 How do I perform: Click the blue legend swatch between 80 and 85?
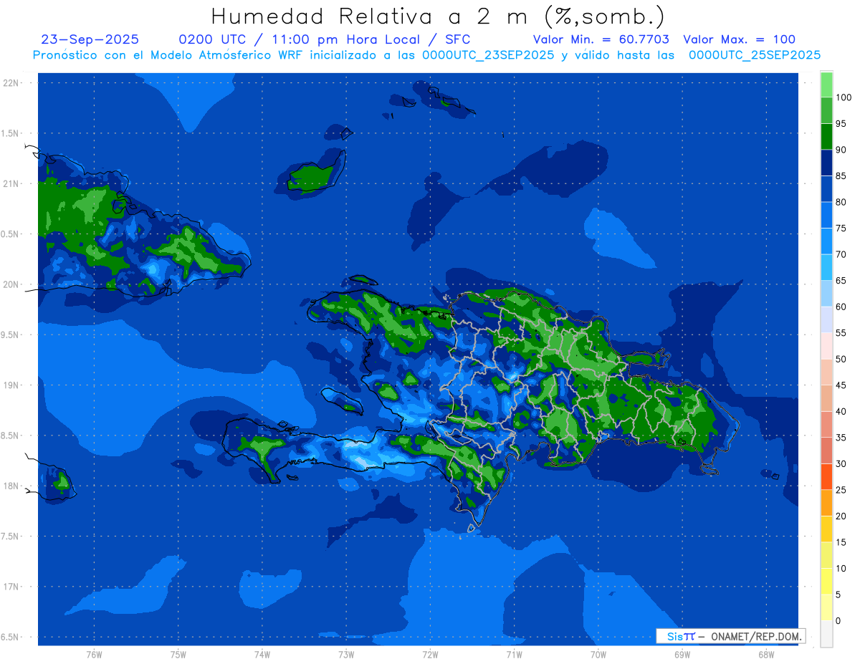pos(826,188)
